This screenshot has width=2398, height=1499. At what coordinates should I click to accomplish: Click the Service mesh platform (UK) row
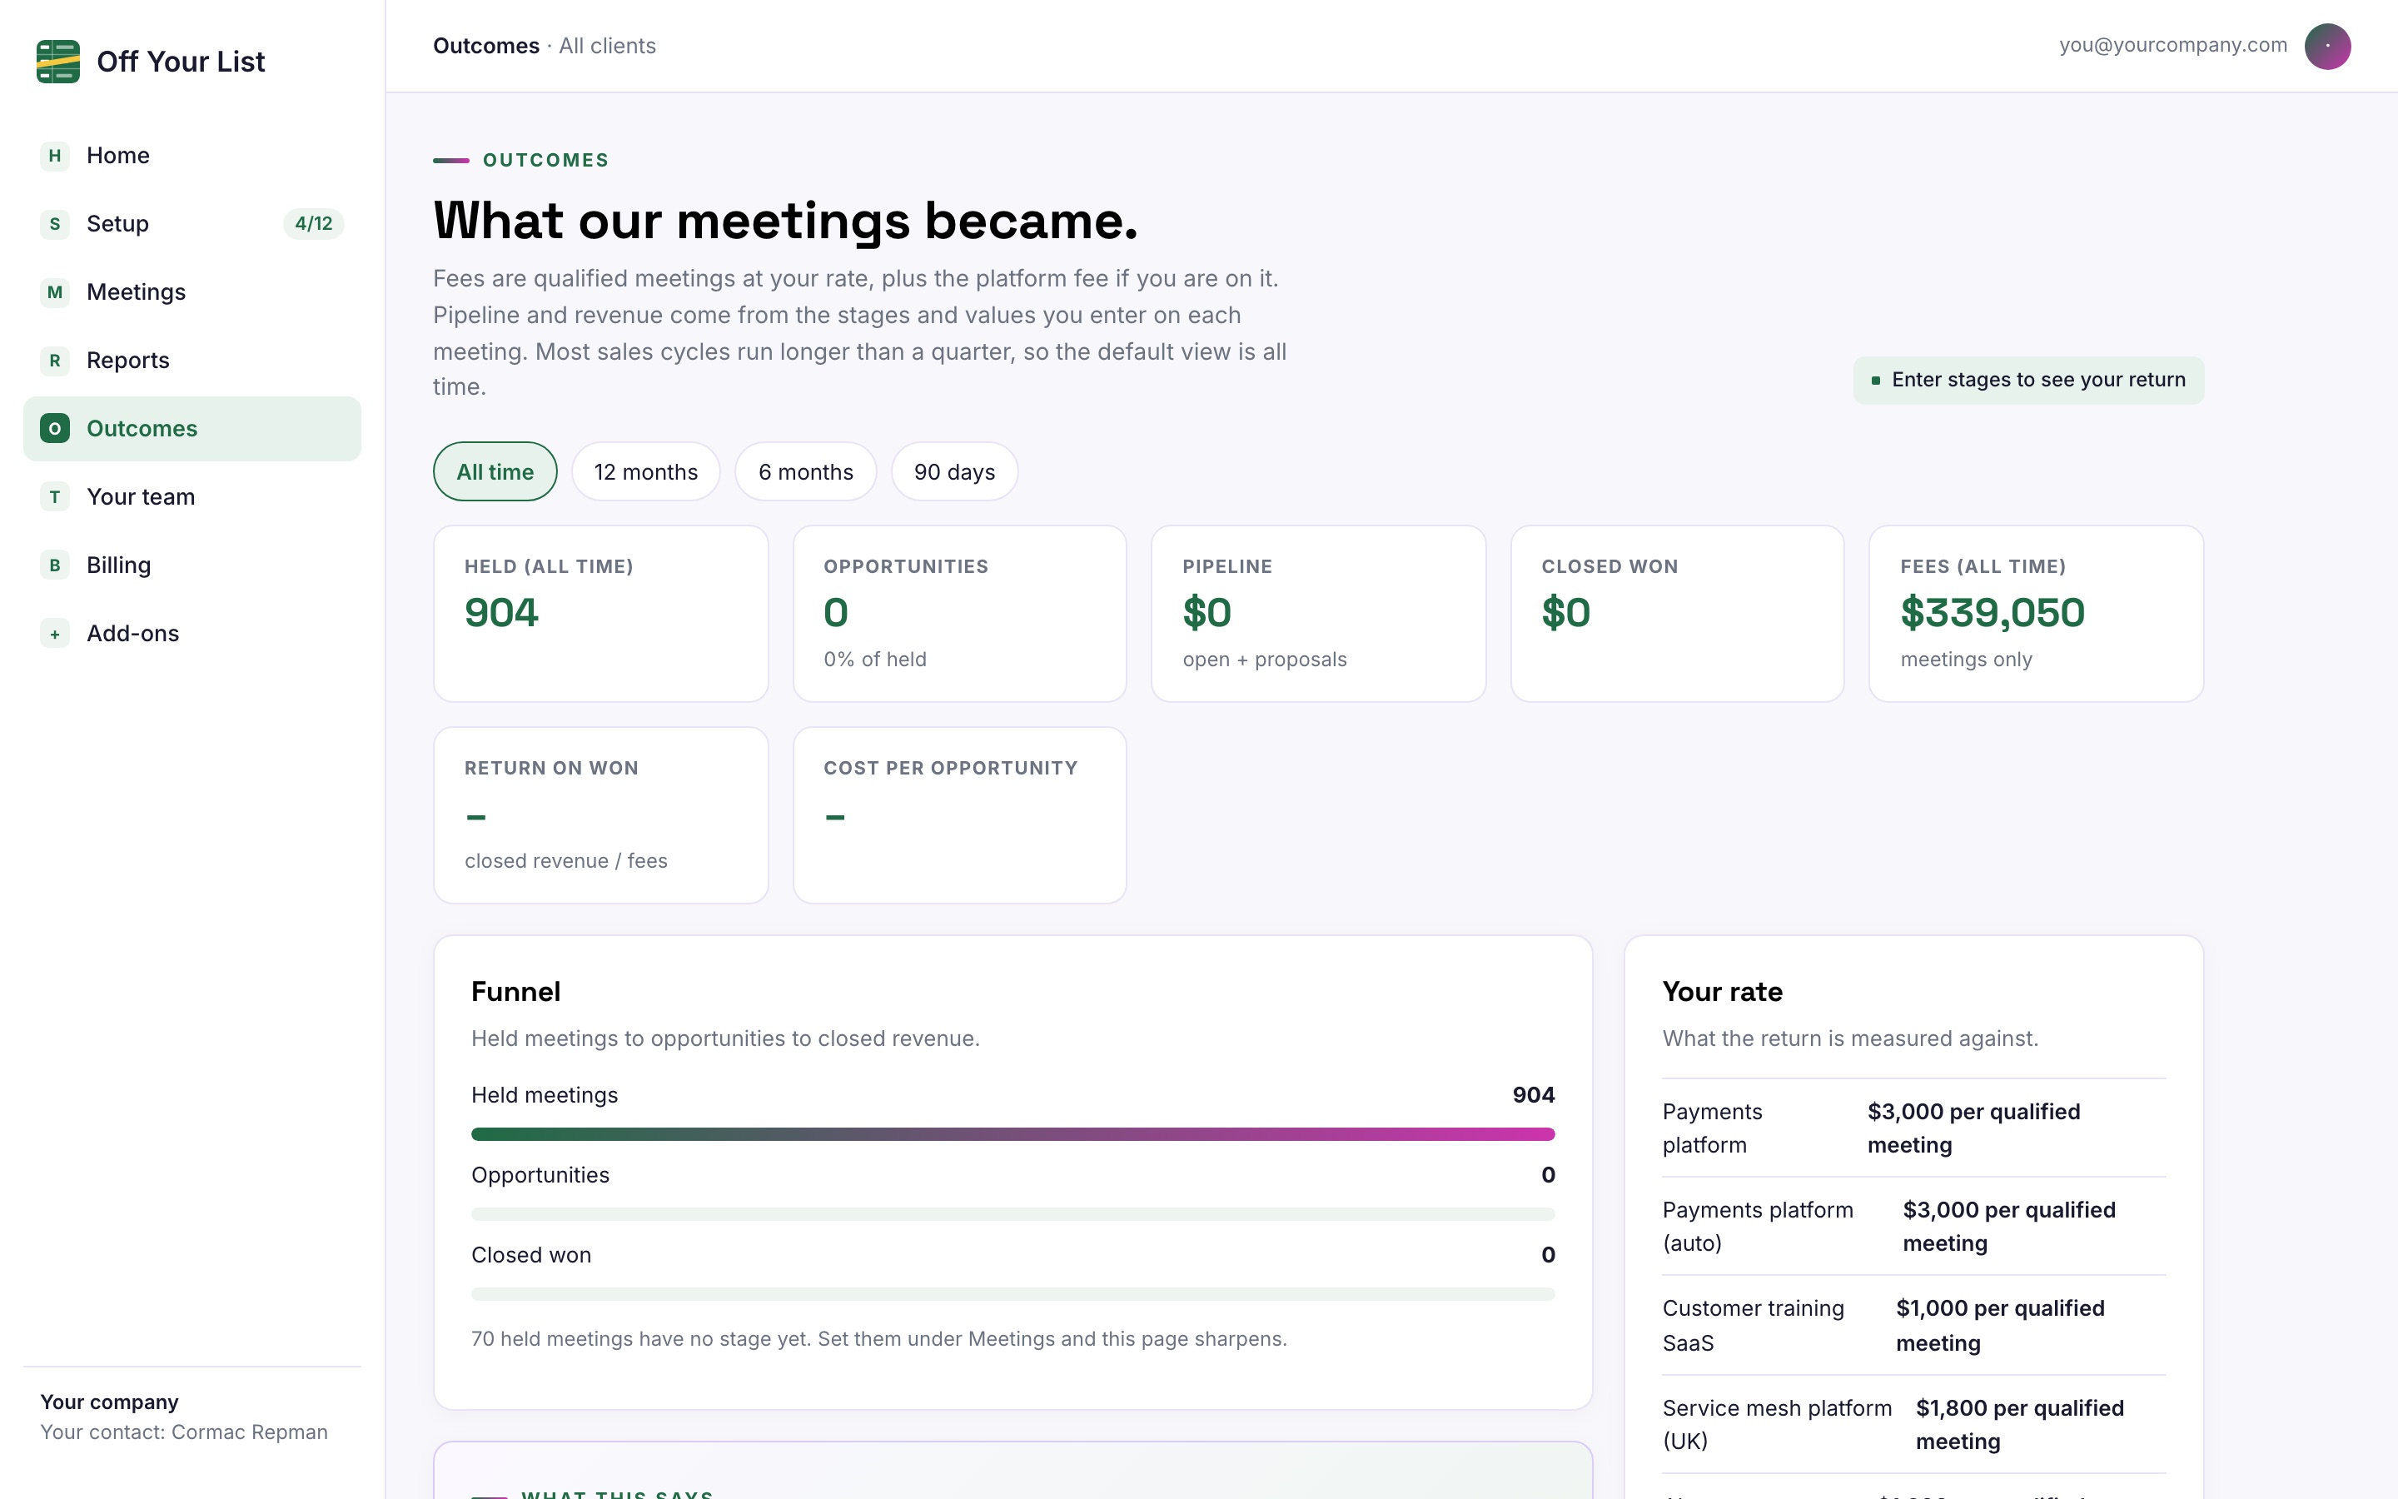click(x=1913, y=1425)
